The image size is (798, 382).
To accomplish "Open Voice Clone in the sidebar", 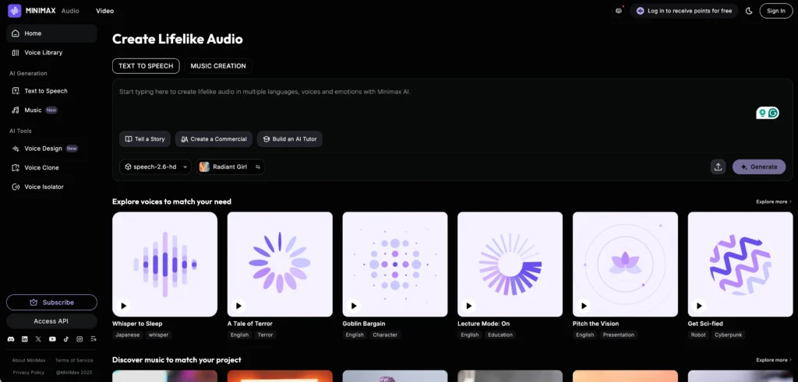I will 51,167.
